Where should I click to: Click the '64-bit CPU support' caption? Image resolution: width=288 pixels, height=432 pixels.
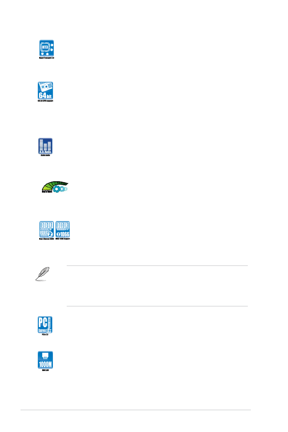tap(45, 101)
